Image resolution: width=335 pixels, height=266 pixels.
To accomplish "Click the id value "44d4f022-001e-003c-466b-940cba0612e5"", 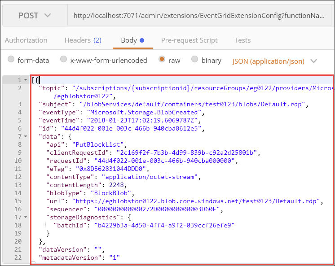I will (x=132, y=128).
